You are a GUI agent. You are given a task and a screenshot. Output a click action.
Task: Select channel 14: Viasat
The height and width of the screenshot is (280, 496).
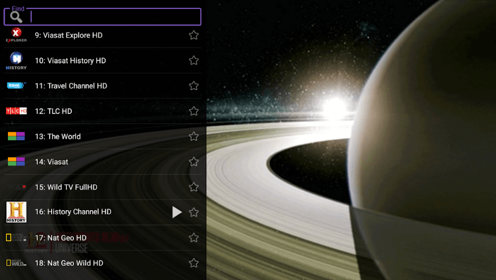(52, 162)
